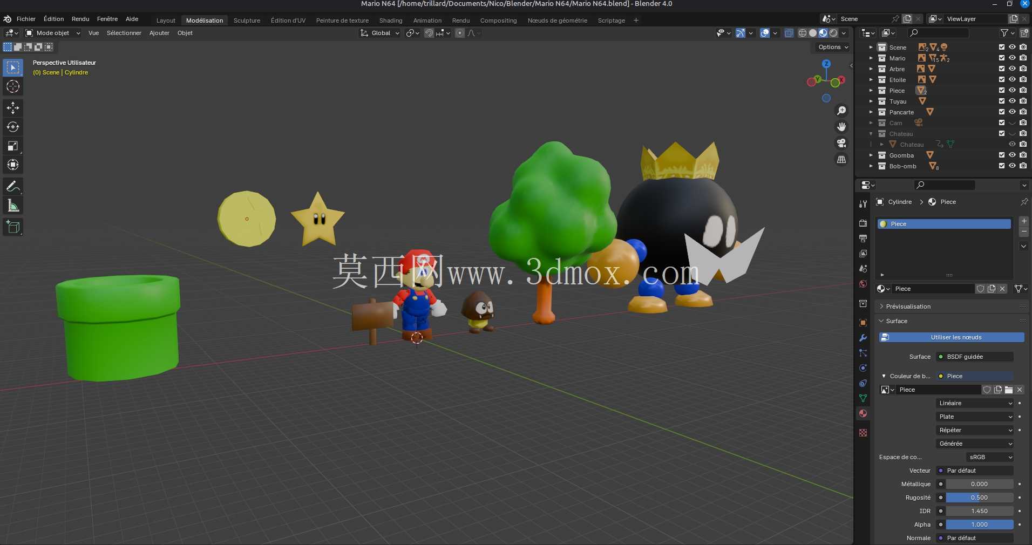This screenshot has height=545, width=1032.
Task: Switch to the Sculpture workspace tab
Action: click(247, 21)
